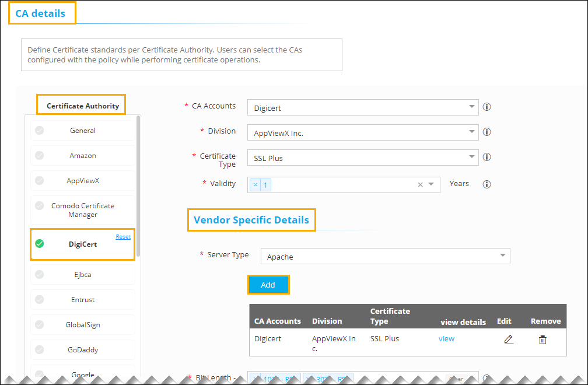Click the green check beside DigiCert
The width and height of the screenshot is (588, 385).
[40, 244]
